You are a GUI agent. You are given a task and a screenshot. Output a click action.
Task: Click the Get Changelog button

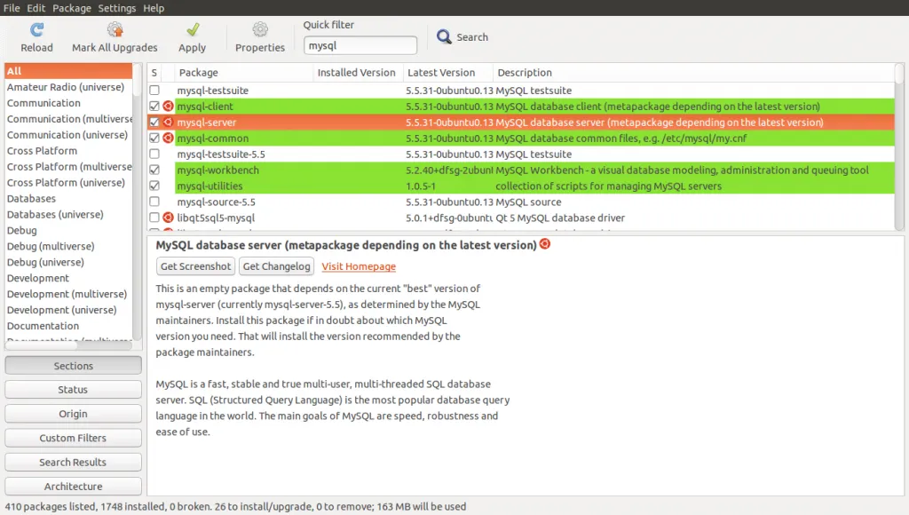[277, 266]
